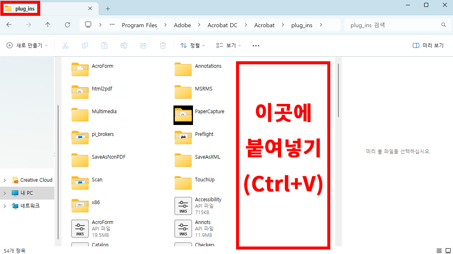Click the Up arrow navigation icon
The image size is (453, 254).
click(48, 25)
